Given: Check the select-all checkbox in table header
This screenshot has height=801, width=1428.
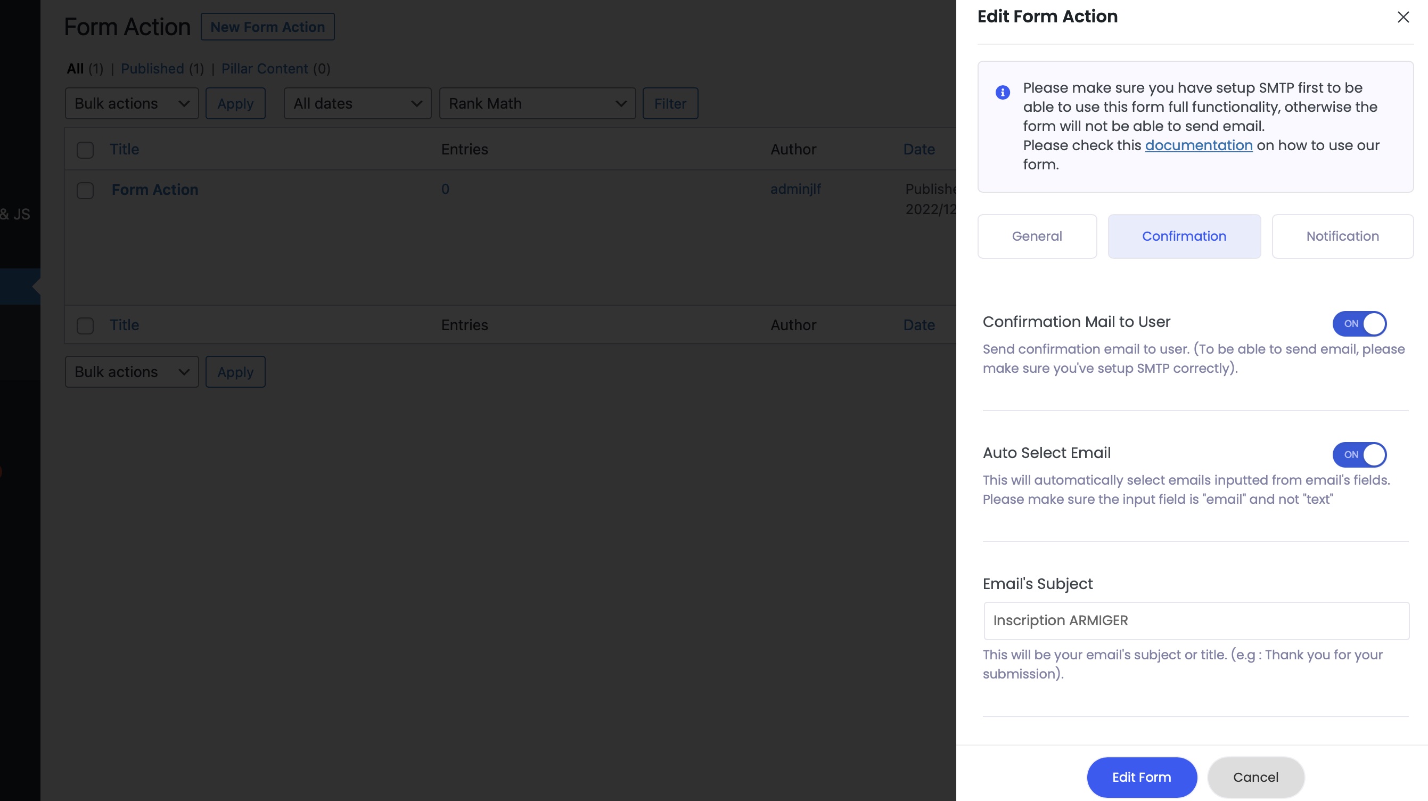Looking at the screenshot, I should pyautogui.click(x=85, y=150).
